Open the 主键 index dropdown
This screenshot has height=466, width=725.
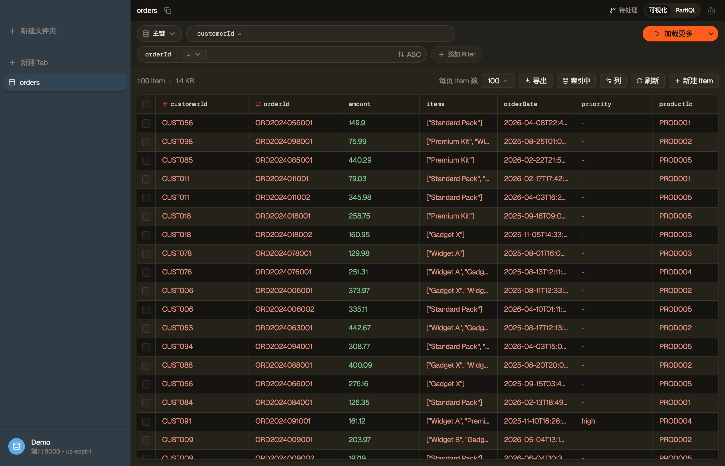(159, 34)
